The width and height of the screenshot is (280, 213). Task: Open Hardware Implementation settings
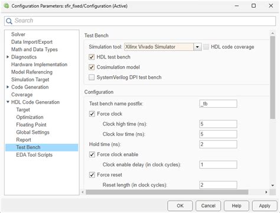[x=39, y=64]
